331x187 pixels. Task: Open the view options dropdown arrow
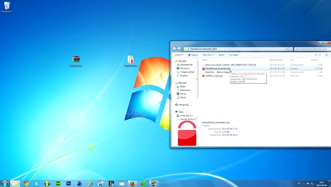(x=320, y=55)
